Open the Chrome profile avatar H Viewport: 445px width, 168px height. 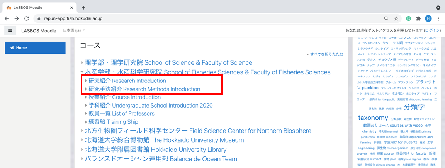click(428, 18)
